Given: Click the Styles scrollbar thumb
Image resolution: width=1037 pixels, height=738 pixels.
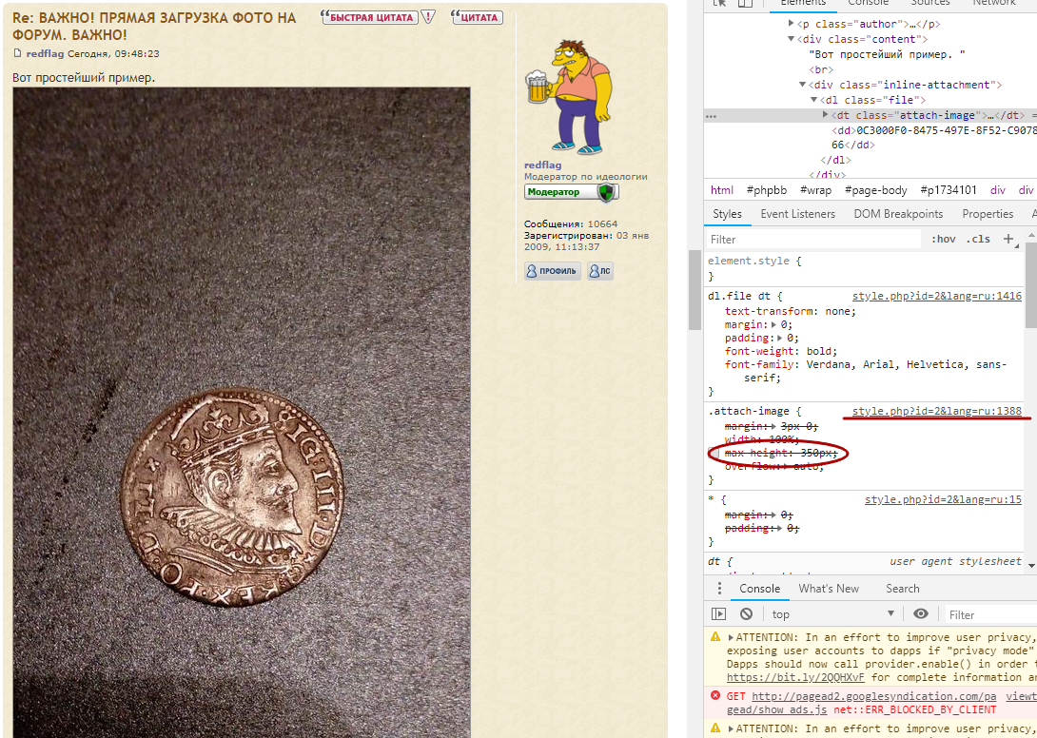Looking at the screenshot, I should 1031,284.
